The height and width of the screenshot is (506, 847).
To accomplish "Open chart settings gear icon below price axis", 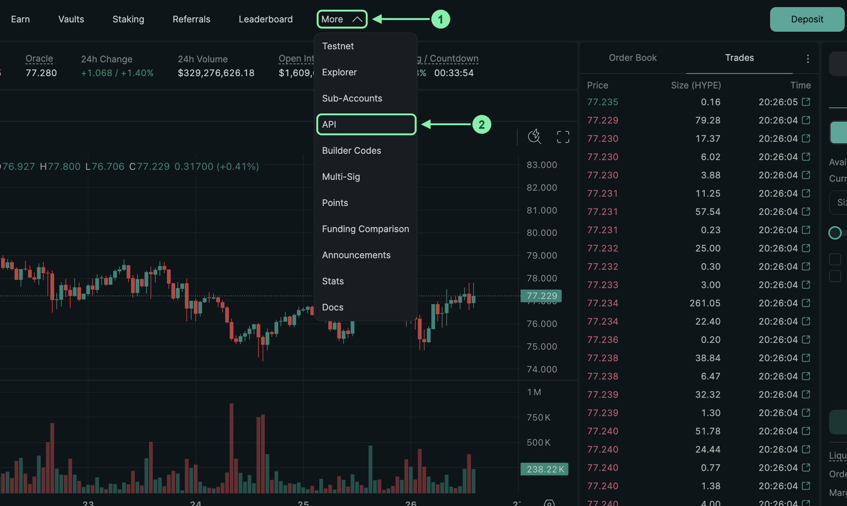I will pos(549,503).
